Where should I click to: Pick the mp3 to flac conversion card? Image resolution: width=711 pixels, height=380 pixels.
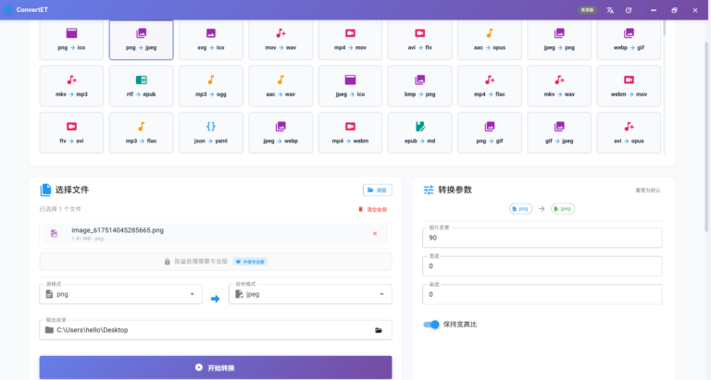click(141, 133)
